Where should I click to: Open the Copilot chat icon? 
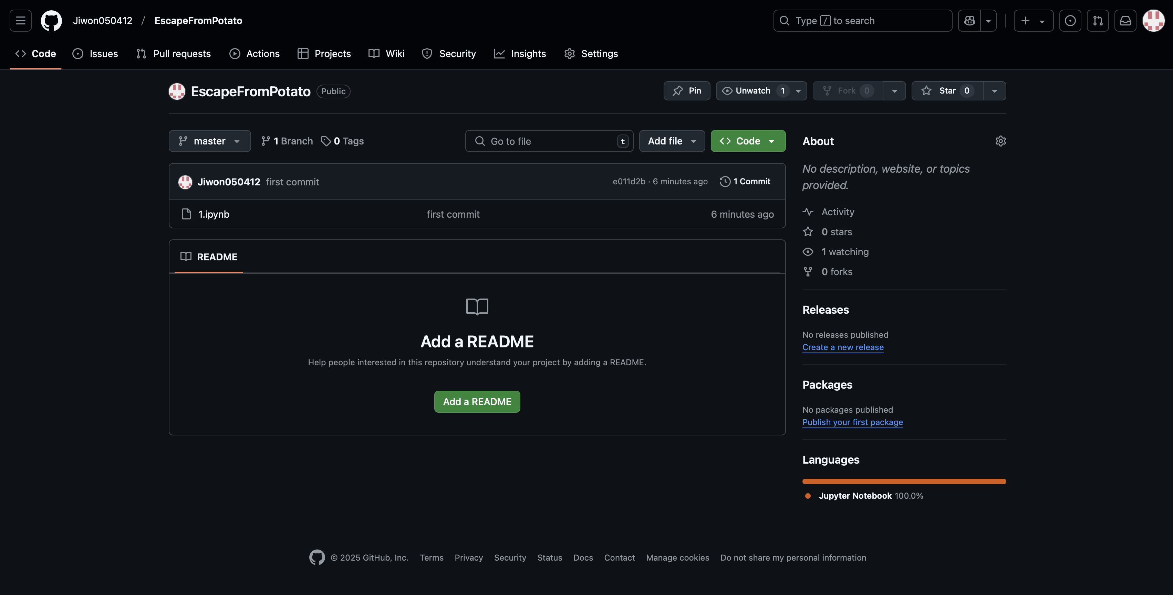click(x=969, y=21)
